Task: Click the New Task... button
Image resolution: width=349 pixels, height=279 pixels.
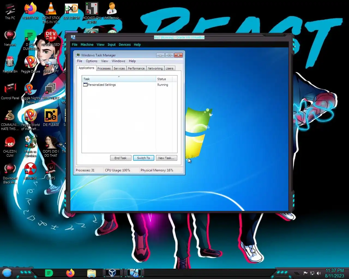Action: (x=166, y=158)
